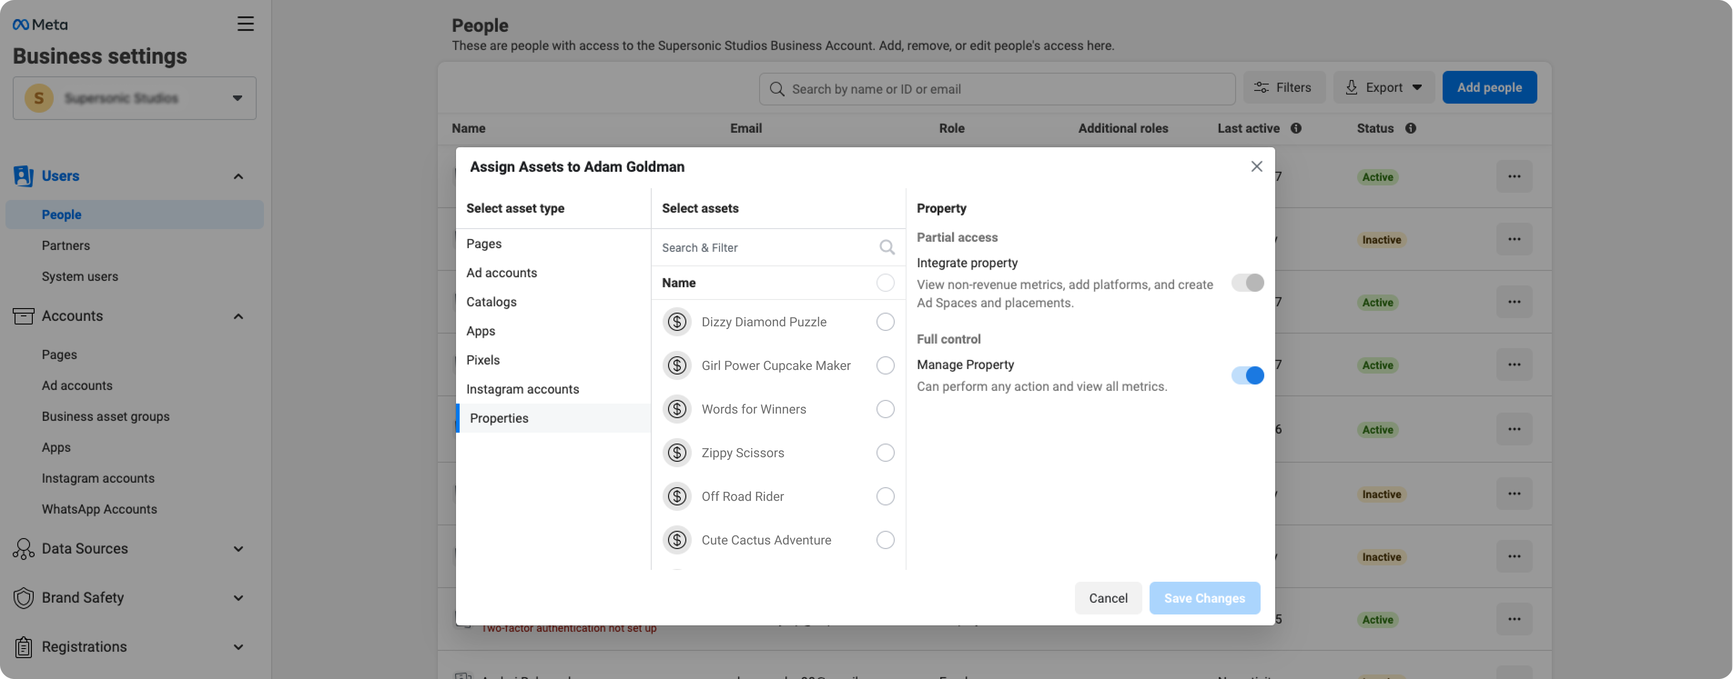Click the info icon beside Last active

(1297, 128)
